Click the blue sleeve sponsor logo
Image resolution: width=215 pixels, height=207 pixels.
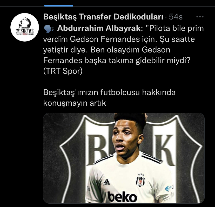point(168,189)
